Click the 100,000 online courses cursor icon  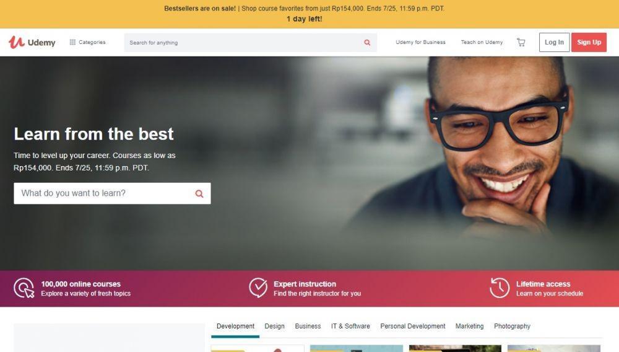click(x=24, y=288)
